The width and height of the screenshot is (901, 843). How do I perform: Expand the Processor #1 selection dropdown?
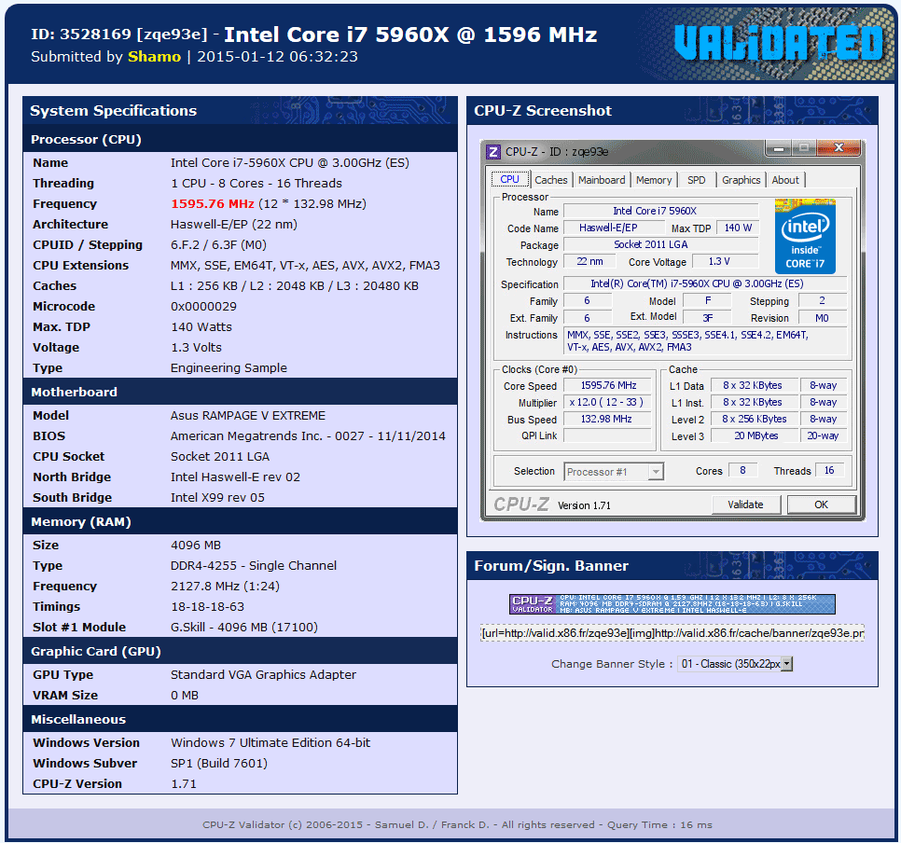click(x=656, y=472)
